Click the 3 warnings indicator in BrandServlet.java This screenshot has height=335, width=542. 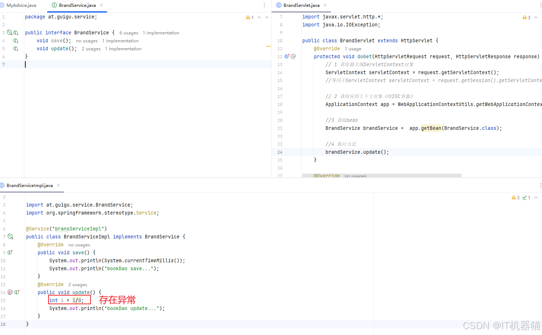click(526, 17)
